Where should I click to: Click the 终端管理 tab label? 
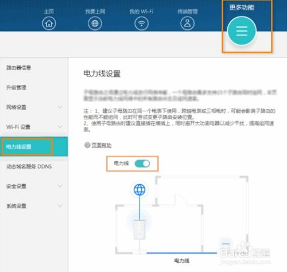[188, 11]
